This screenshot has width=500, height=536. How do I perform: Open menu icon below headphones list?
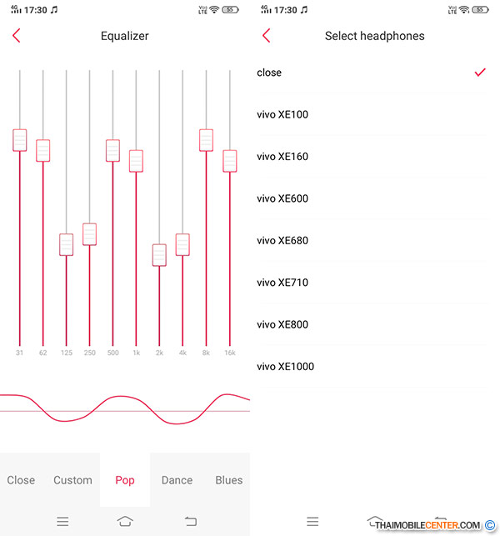click(x=312, y=521)
